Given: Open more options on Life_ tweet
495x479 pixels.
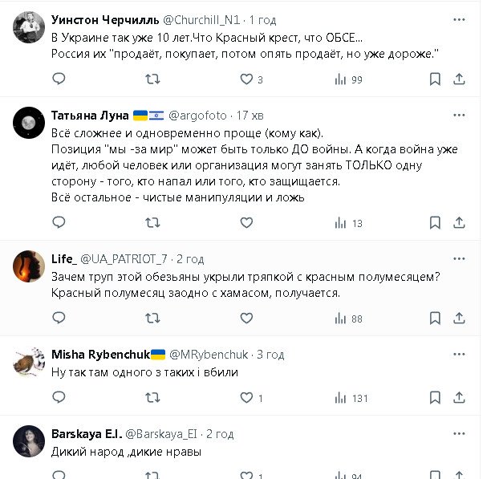Looking at the screenshot, I should pyautogui.click(x=459, y=258).
